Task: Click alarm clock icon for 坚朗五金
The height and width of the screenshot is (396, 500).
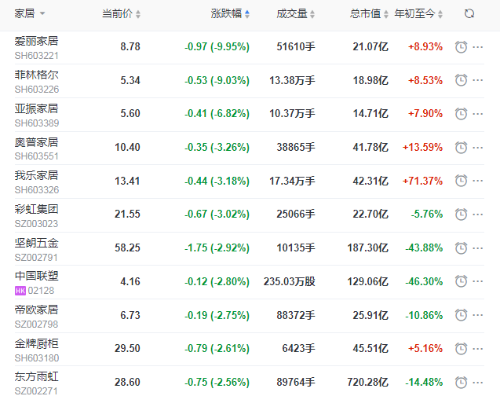Action: point(462,247)
